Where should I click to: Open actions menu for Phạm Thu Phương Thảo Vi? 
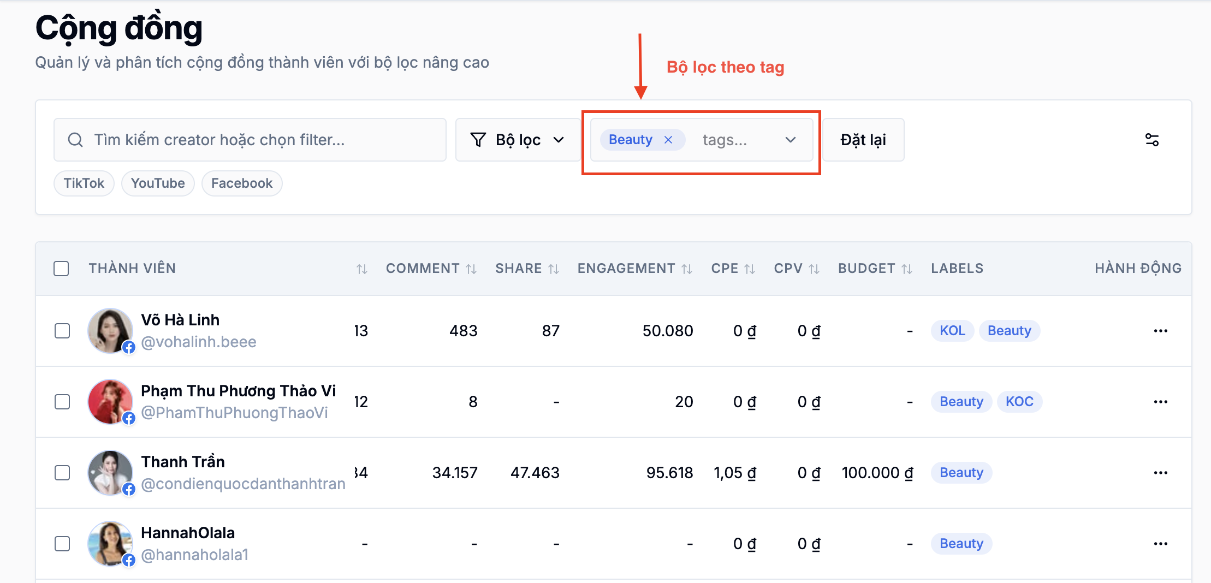click(1160, 402)
